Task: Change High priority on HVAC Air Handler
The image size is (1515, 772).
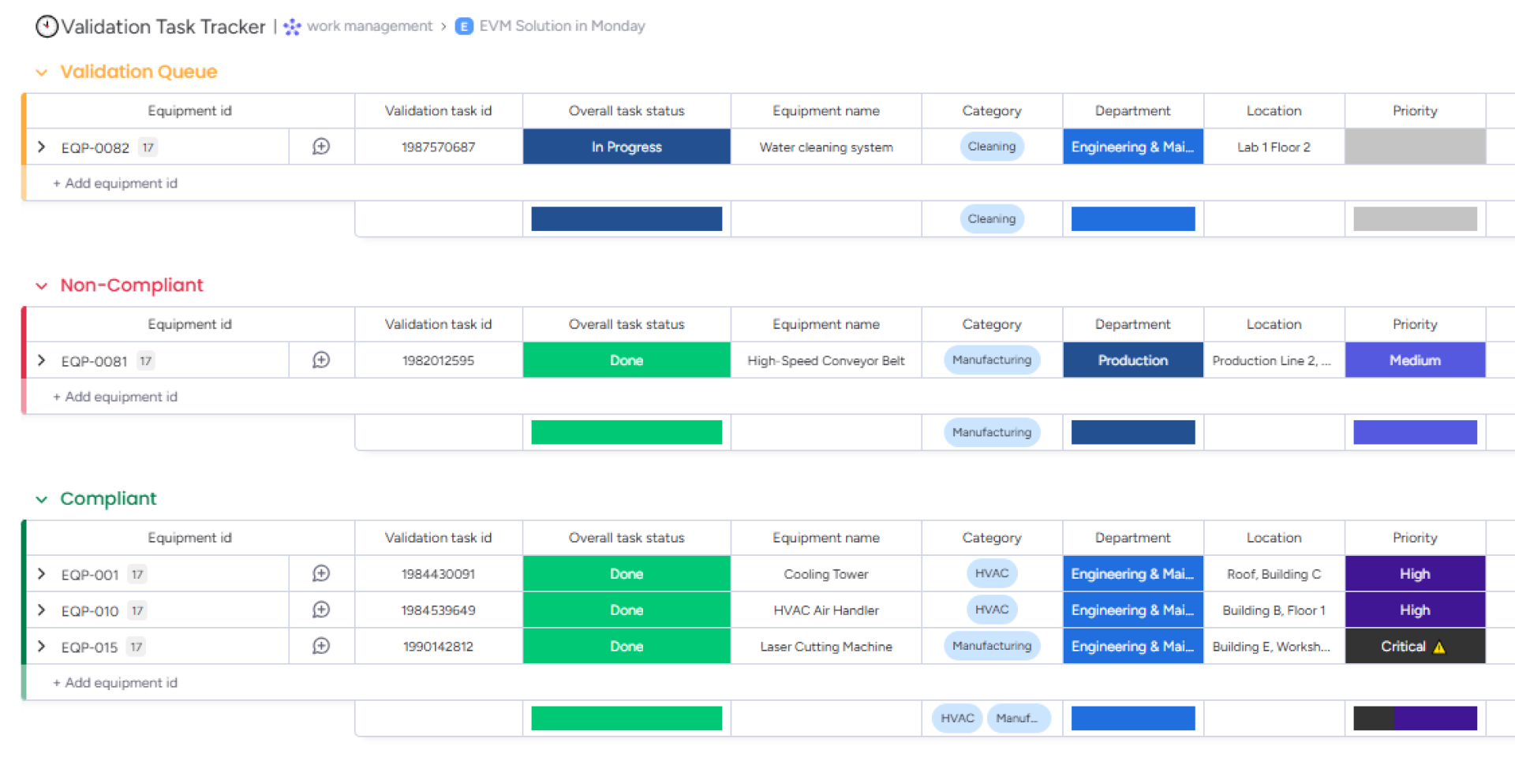Action: (1415, 610)
